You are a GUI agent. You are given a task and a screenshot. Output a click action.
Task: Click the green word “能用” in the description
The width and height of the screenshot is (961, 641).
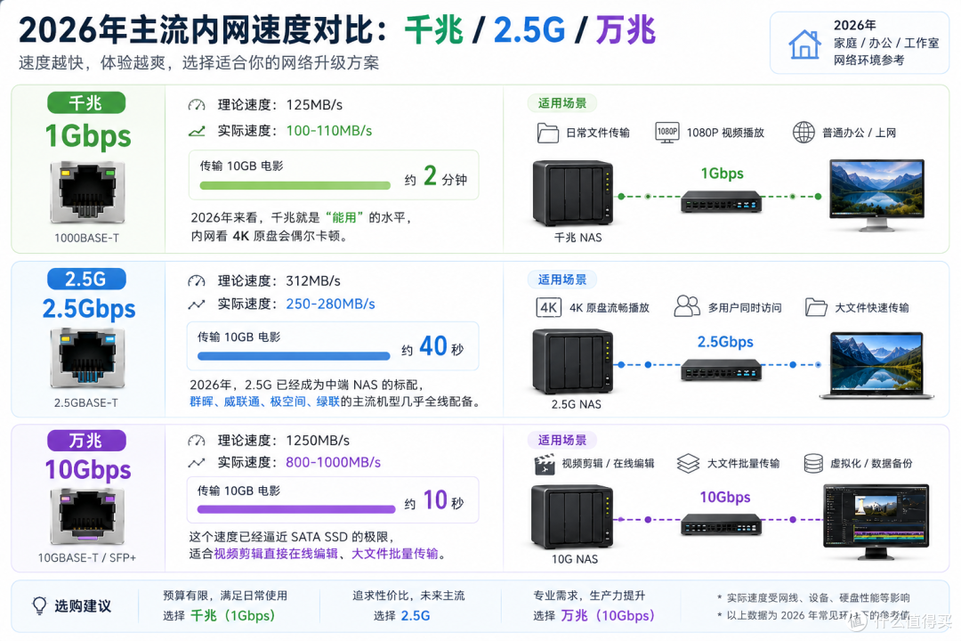[x=343, y=217]
